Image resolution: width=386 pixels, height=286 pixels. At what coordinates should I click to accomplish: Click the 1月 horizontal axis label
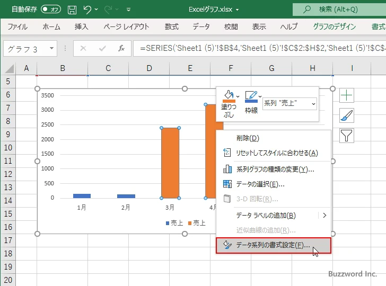[x=82, y=208]
